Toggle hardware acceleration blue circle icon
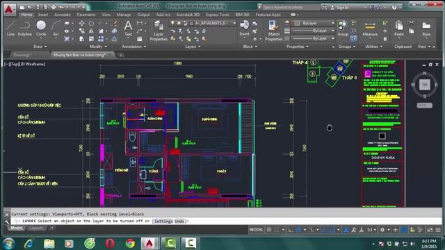The width and height of the screenshot is (445, 250). [x=404, y=230]
